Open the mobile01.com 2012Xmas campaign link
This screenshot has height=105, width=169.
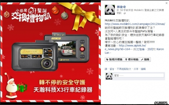tap(135, 24)
